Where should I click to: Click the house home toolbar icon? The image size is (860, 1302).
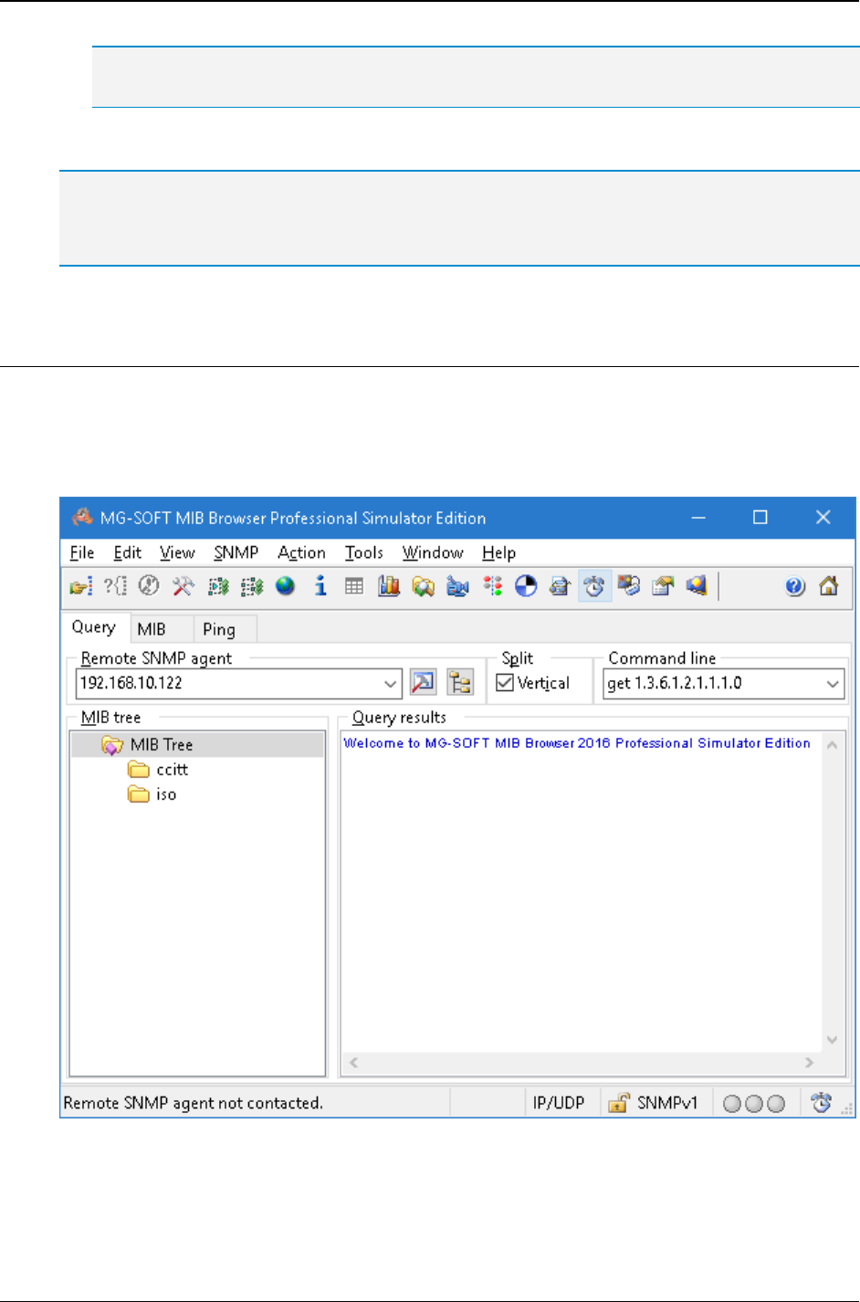829,586
